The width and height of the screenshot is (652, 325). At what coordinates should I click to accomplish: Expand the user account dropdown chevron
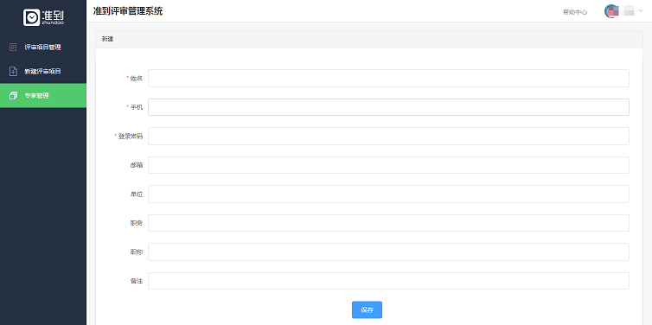click(641, 11)
